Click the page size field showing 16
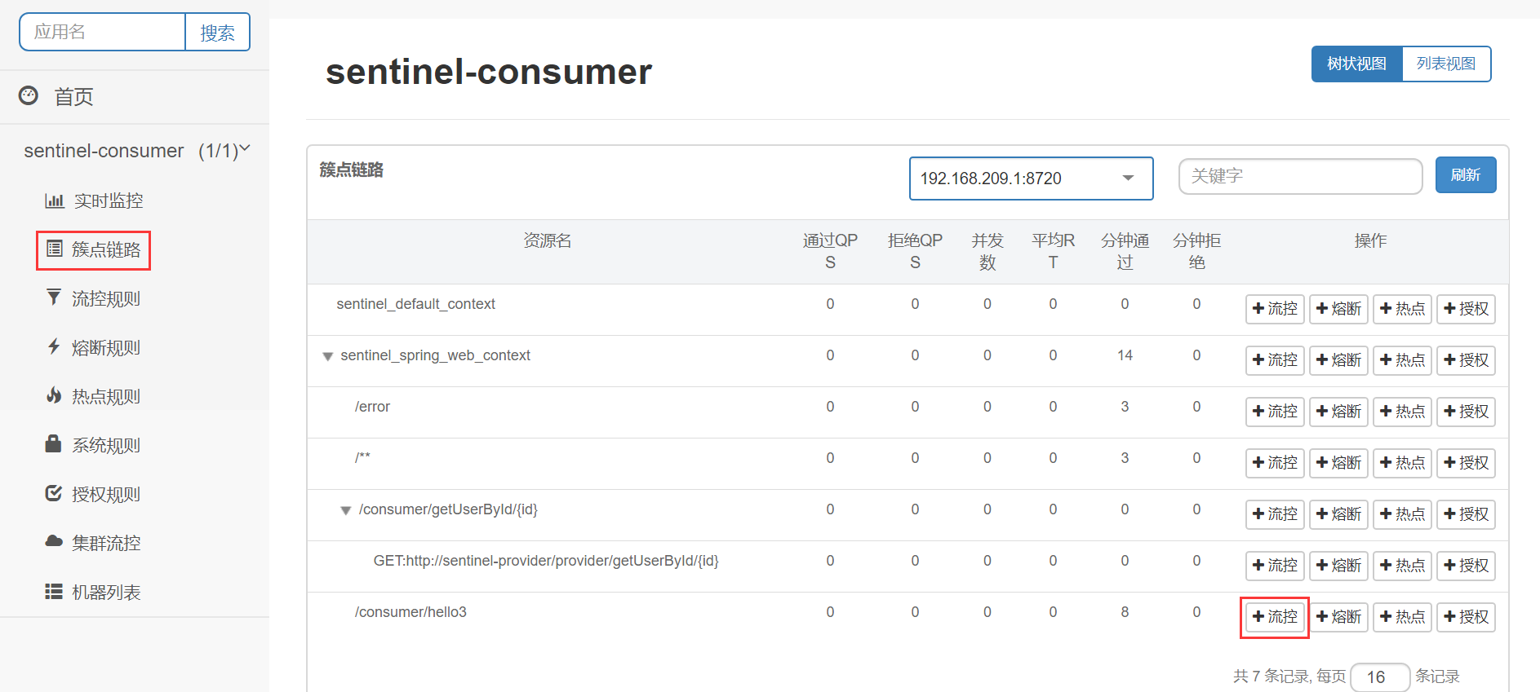This screenshot has height=692, width=1540. click(1380, 677)
